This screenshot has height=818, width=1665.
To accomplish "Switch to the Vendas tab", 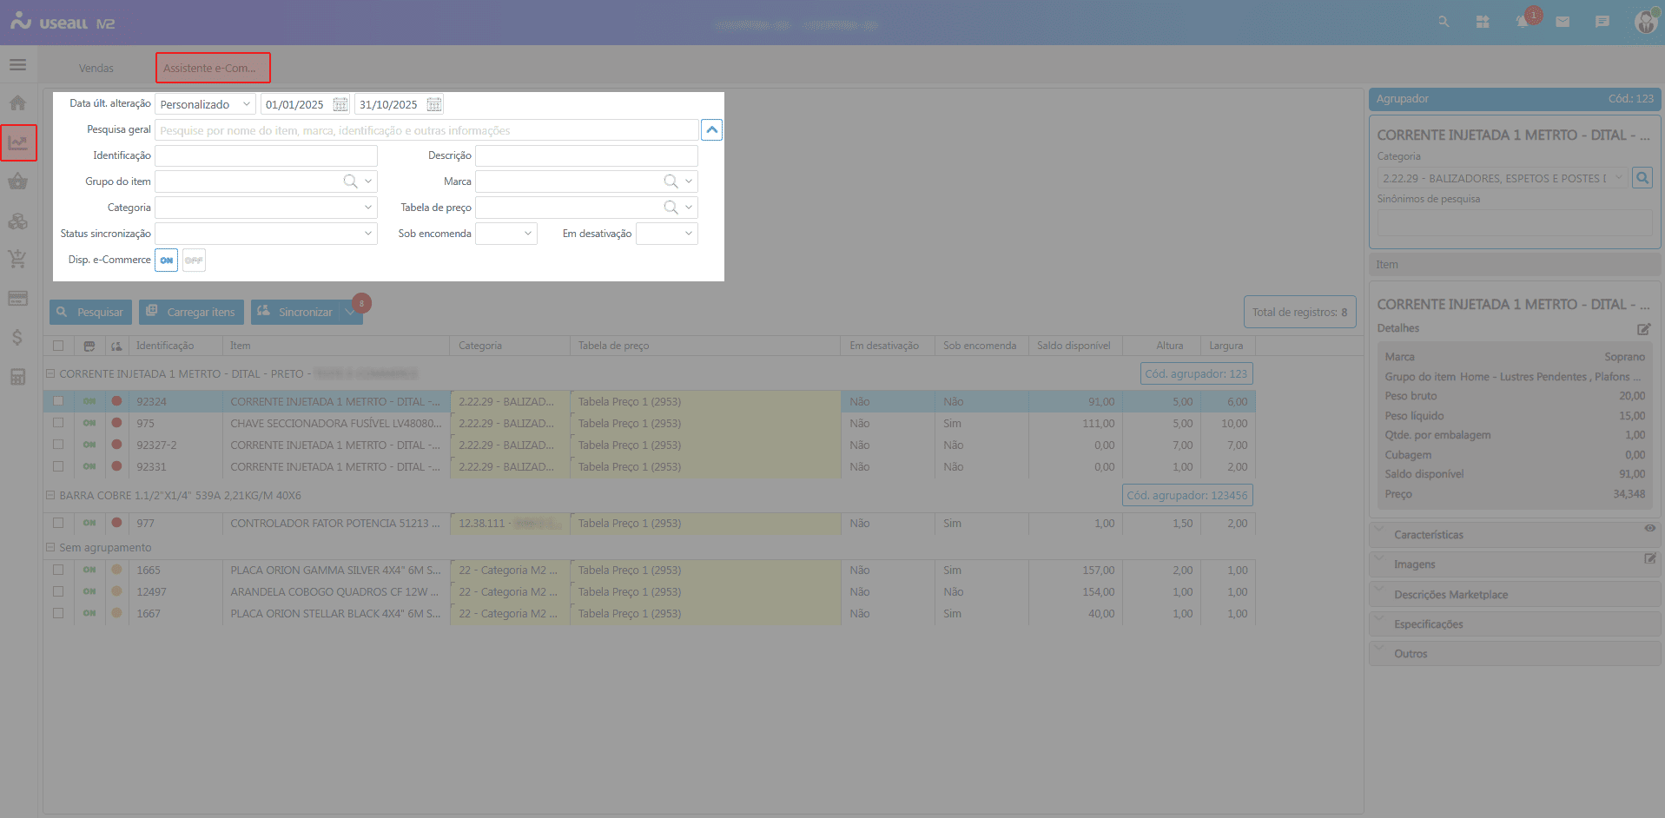I will [96, 69].
